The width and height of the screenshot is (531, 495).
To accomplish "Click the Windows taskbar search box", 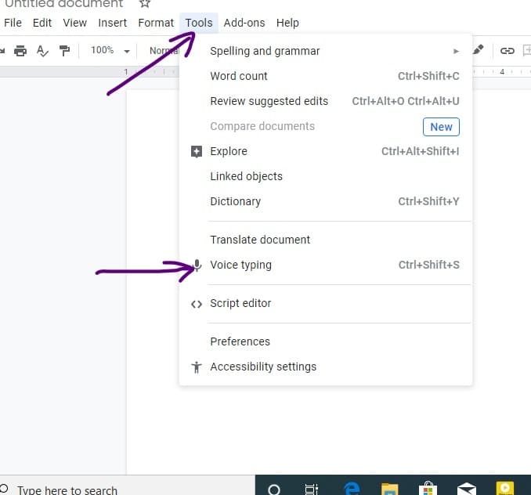I will click(x=67, y=490).
